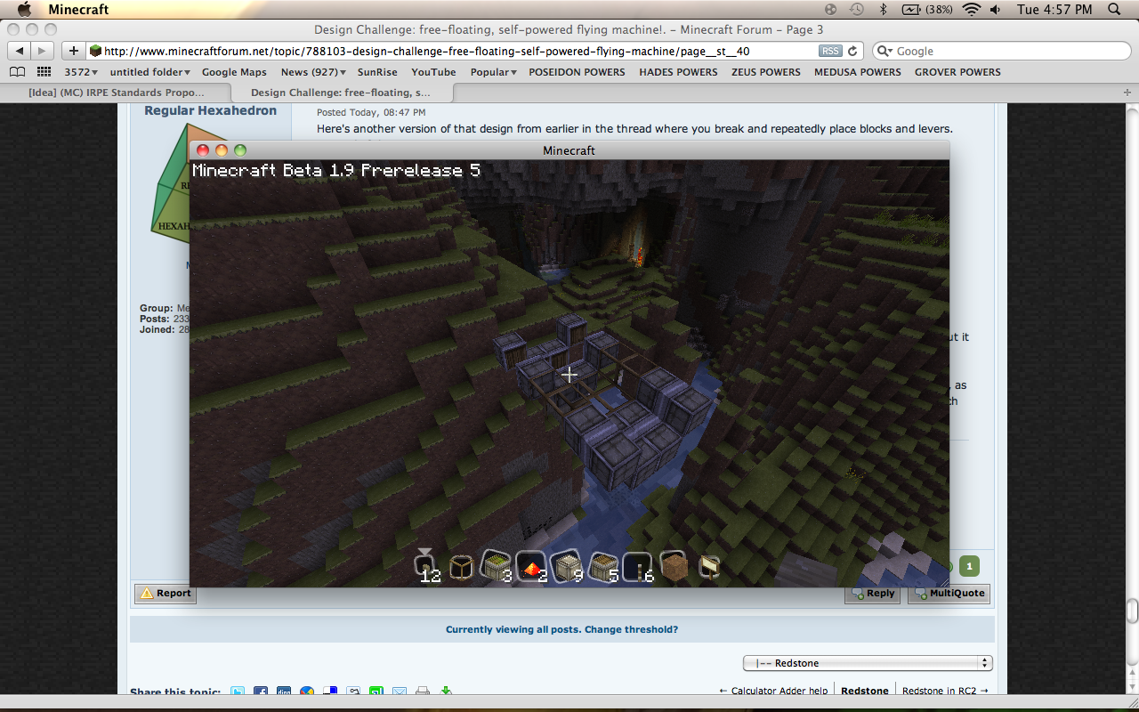Select the glass block in the second hotbar slot
1139x712 pixels.
[462, 565]
